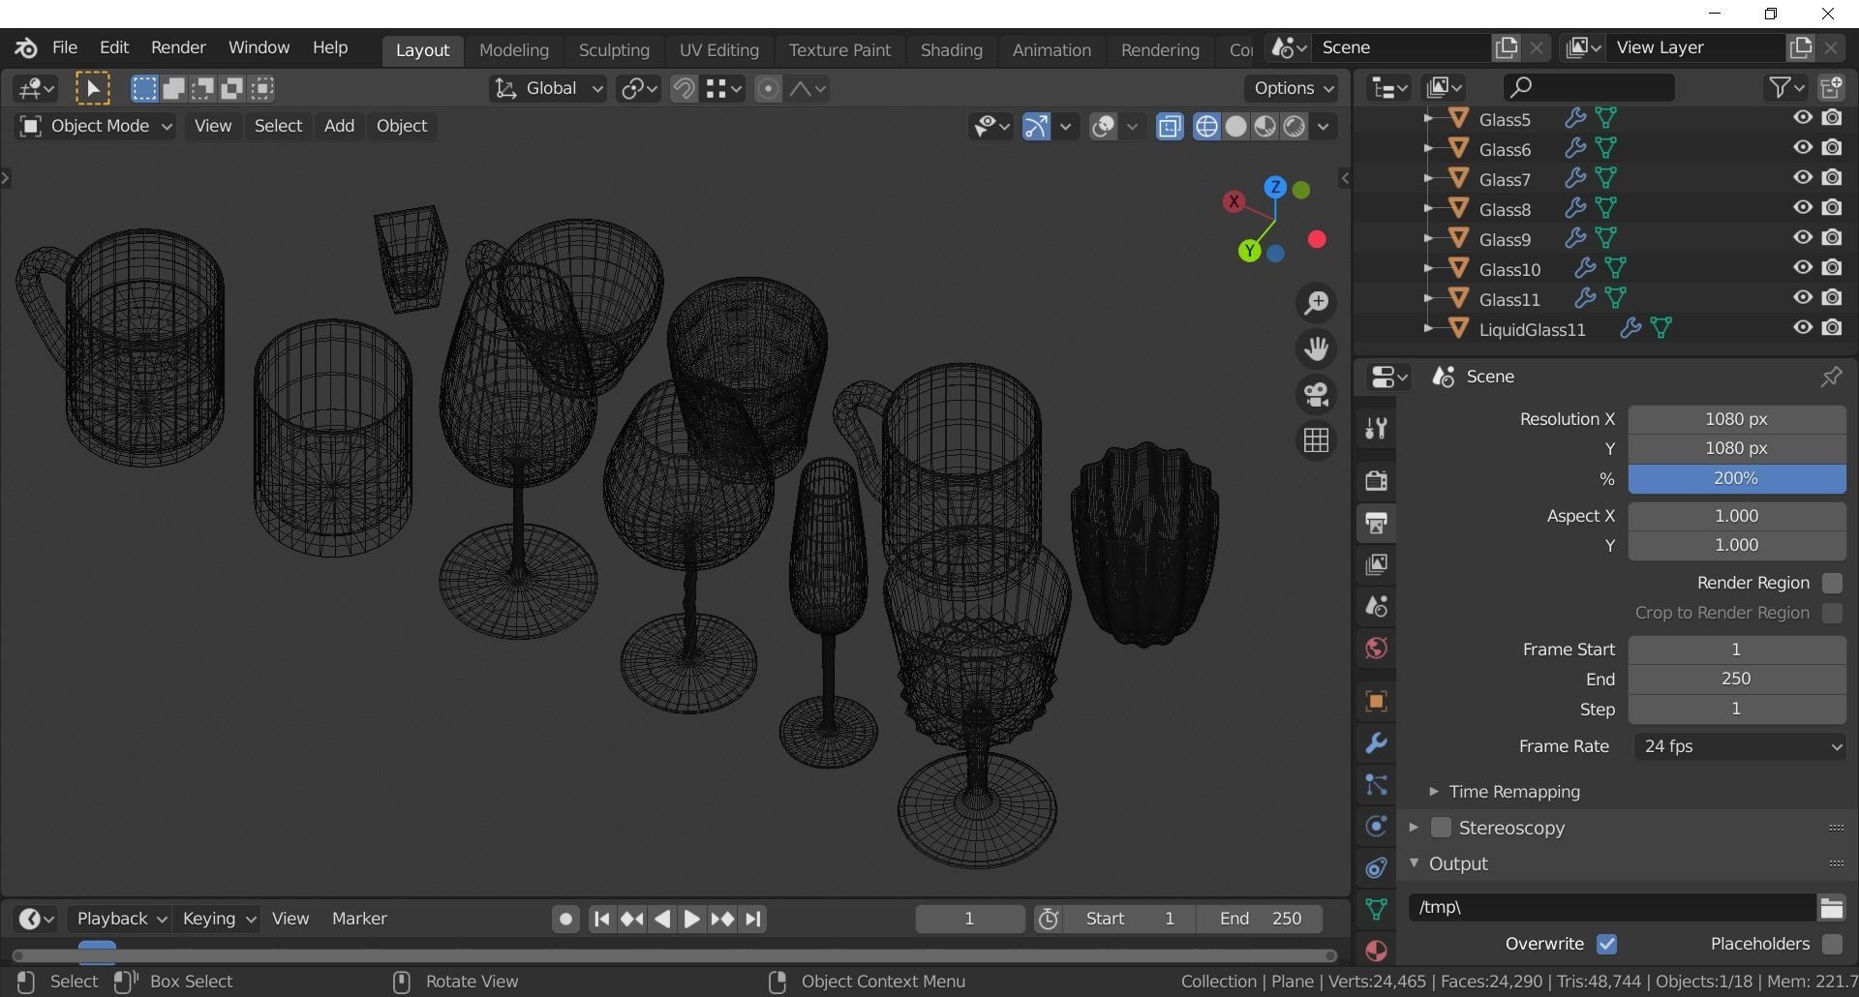
Task: Open Object Data mesh properties tab
Action: 1376,909
